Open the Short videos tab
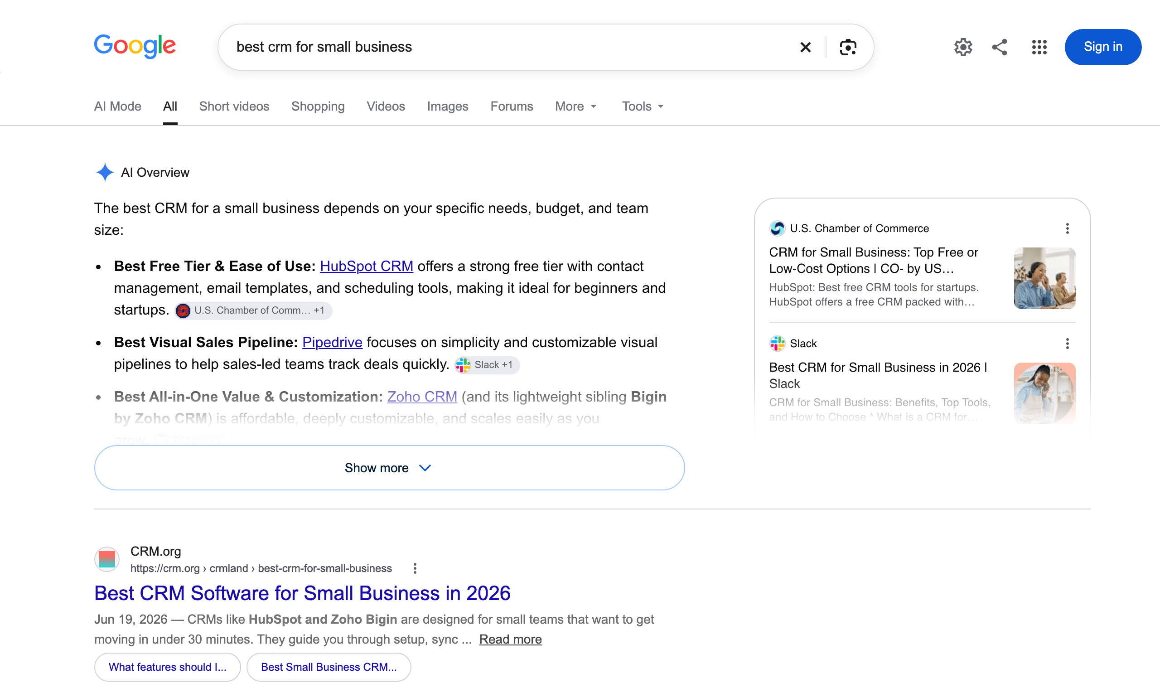The height and width of the screenshot is (698, 1160). coord(234,107)
